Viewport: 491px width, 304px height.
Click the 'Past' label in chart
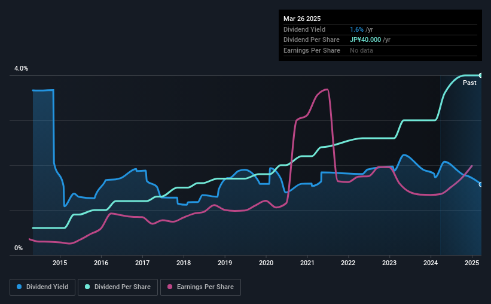point(469,83)
